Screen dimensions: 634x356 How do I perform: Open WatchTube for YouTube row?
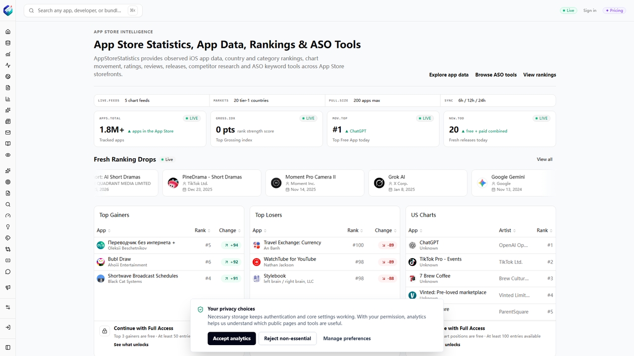point(325,262)
